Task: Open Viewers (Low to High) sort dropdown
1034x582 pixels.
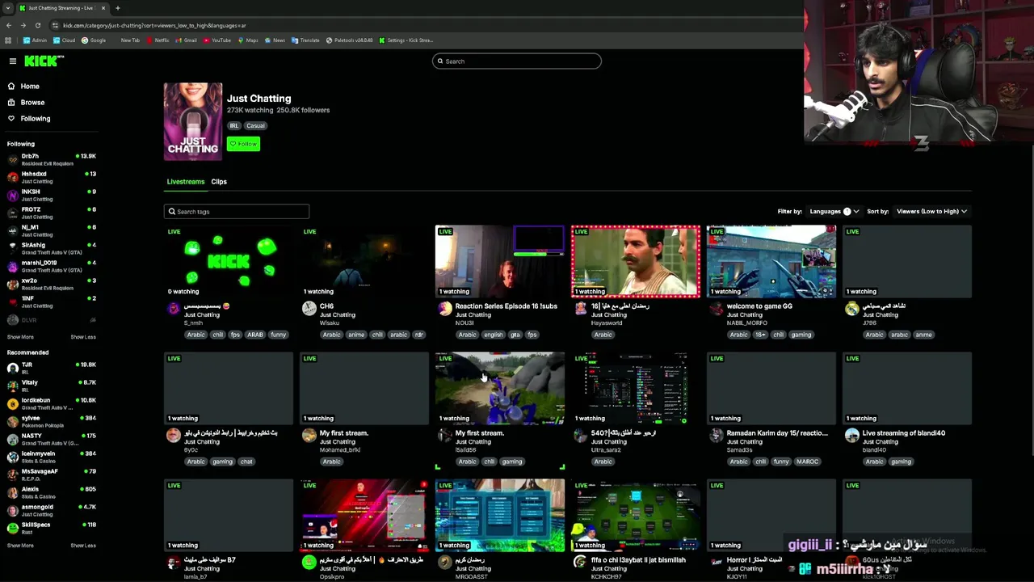Action: pos(931,212)
